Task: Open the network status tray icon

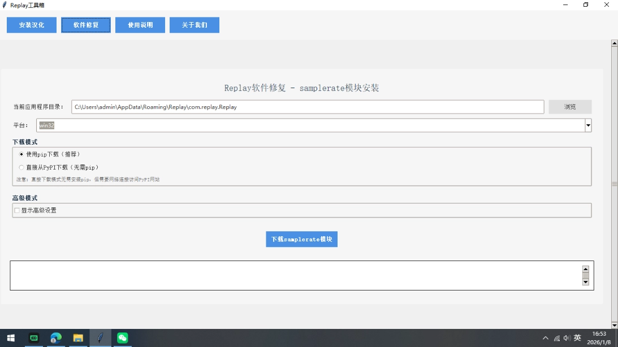Action: coord(557,338)
